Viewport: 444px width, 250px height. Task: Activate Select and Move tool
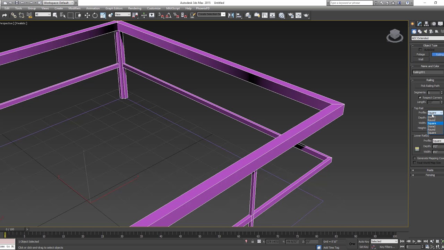pos(87,15)
